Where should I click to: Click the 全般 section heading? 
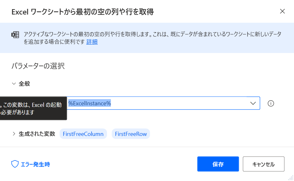(x=24, y=84)
